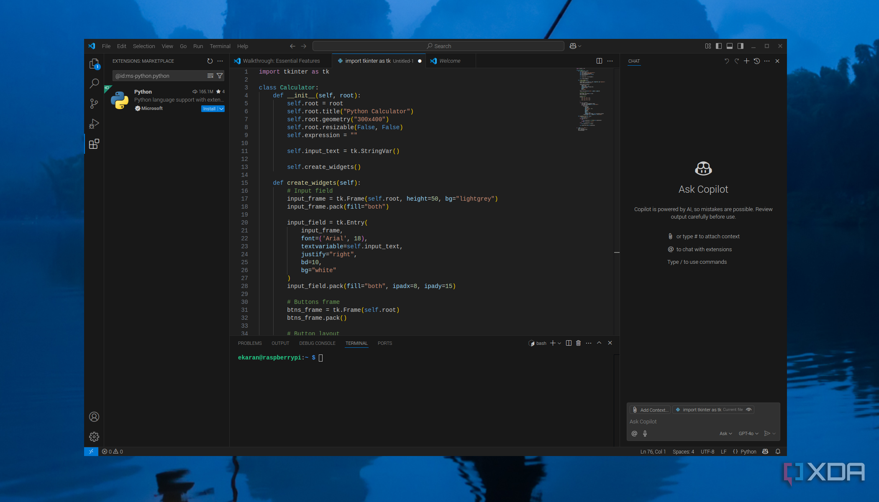
Task: Open Source Control view
Action: [94, 103]
